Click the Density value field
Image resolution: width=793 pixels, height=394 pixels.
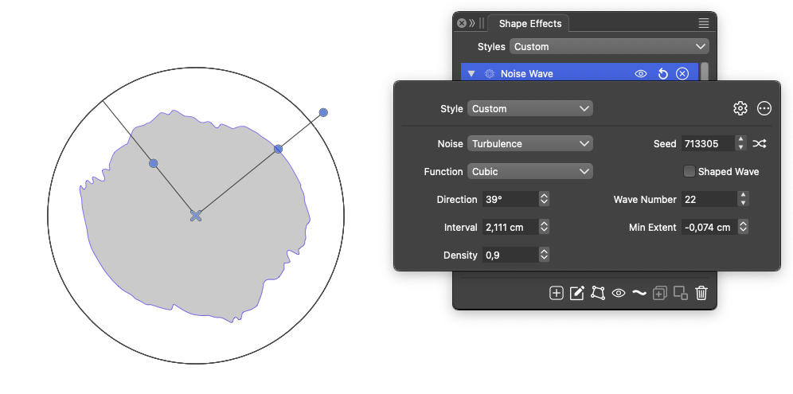pyautogui.click(x=510, y=256)
